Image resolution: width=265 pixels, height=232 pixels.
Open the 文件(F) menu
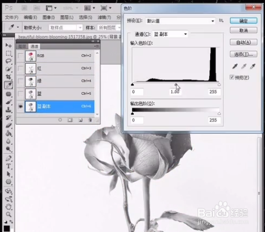click(x=12, y=17)
